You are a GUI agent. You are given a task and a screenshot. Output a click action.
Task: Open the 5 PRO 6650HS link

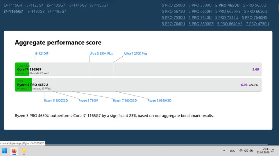[x=228, y=11]
